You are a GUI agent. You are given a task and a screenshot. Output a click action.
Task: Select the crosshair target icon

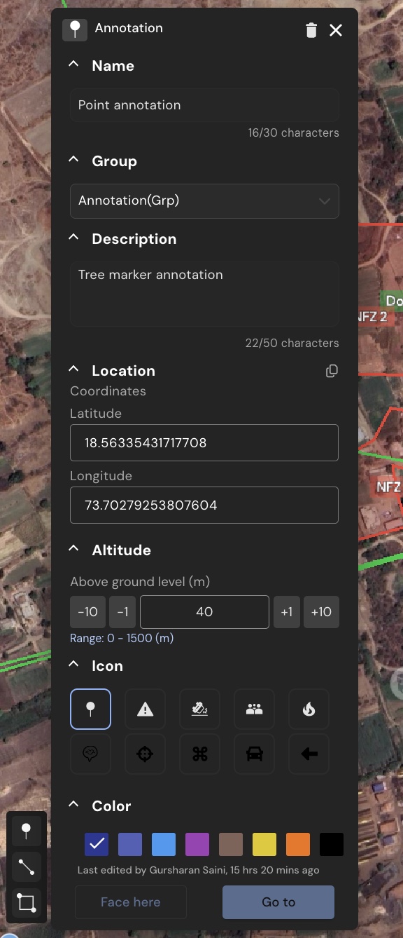tap(145, 754)
